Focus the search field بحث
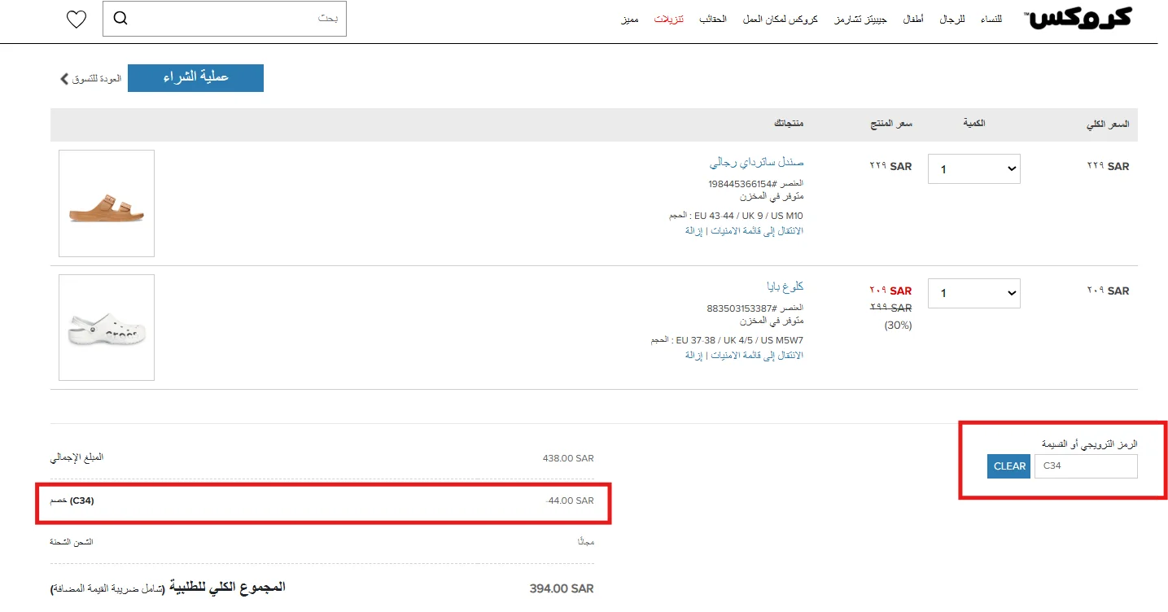This screenshot has height=612, width=1168. pos(225,18)
